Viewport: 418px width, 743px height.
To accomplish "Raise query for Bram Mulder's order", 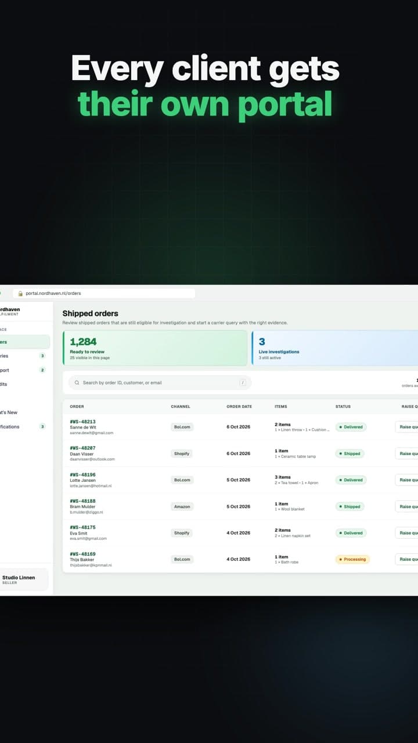I will 406,506.
